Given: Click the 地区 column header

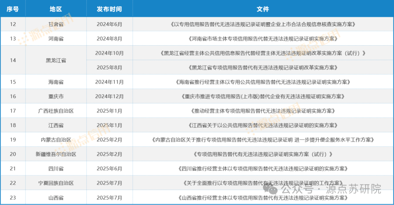Looking at the screenshot, I should [x=56, y=9].
